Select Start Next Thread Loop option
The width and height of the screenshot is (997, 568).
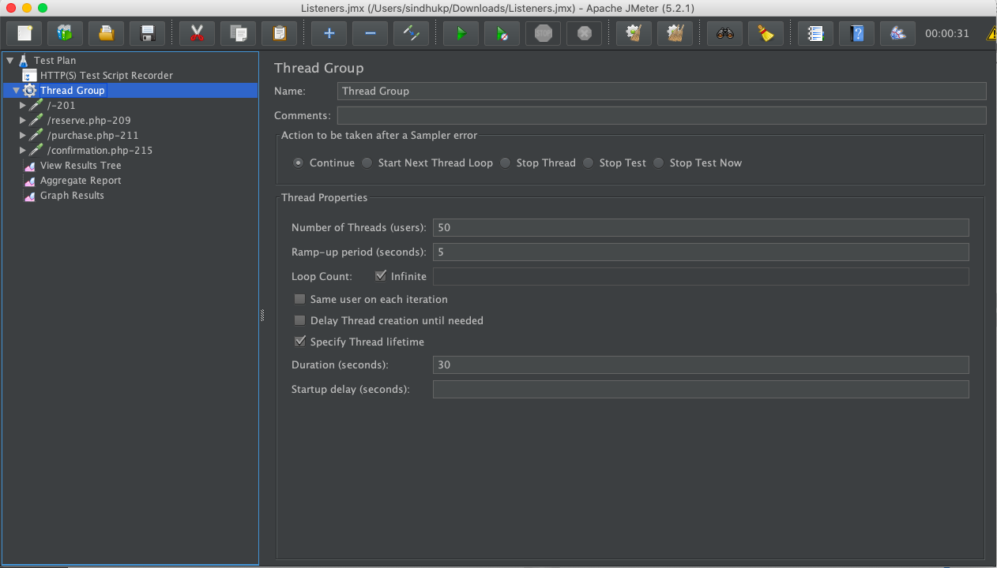367,163
